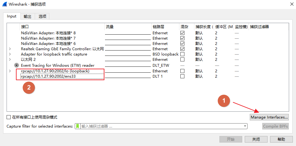Screen dimensions: 296x146
Task: Toggle promiscuous checkbox for 本地连接* 7
Action: (182, 38)
